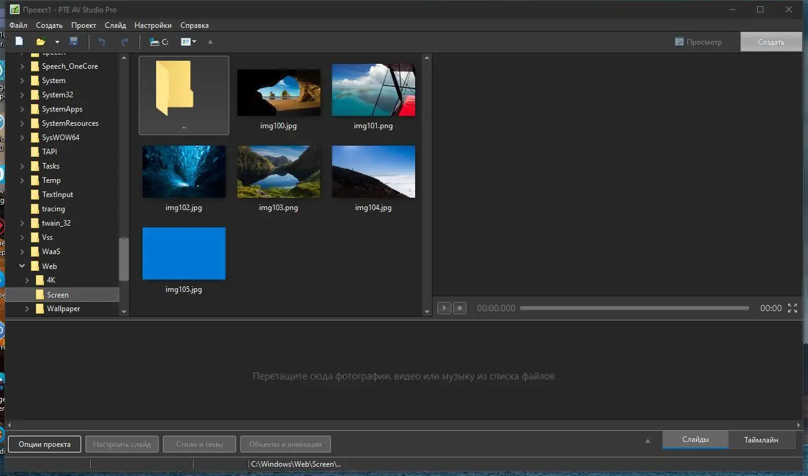
Task: Enter fullscreen preview with the expand icon
Action: pyautogui.click(x=793, y=308)
